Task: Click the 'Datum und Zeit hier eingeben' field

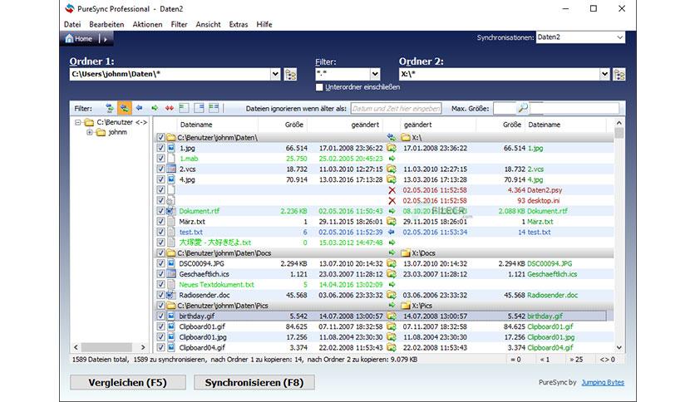Action: (x=396, y=109)
